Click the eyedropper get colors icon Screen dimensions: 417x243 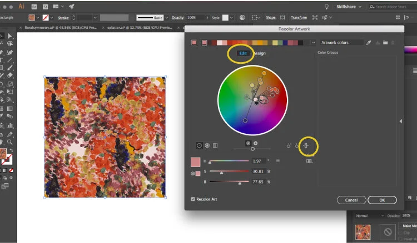click(x=369, y=43)
